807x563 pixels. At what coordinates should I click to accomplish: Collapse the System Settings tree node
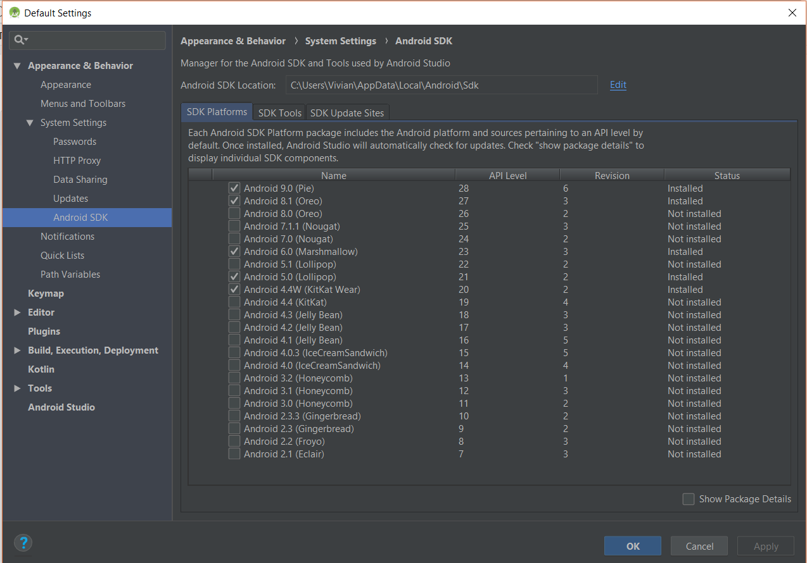coord(30,123)
